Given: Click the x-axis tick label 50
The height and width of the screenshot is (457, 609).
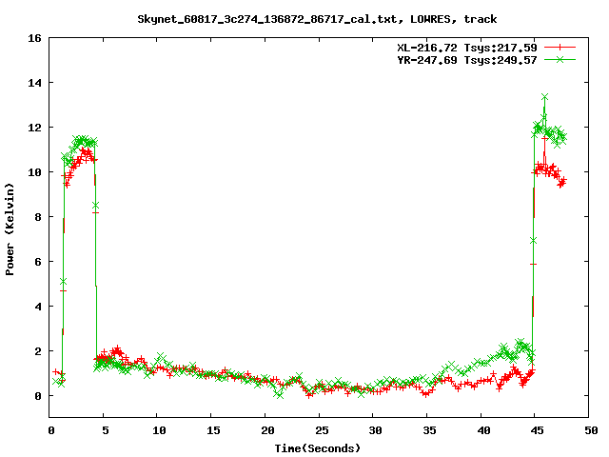Looking at the screenshot, I should 591,430.
